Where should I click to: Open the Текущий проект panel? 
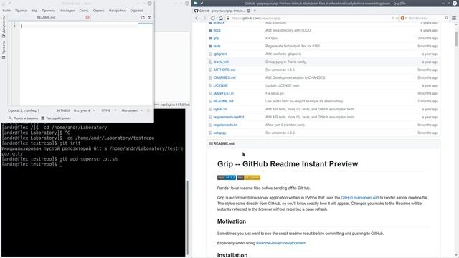[56, 118]
